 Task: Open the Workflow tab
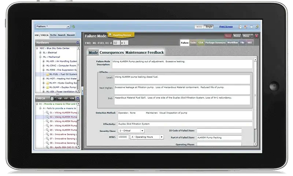tap(233, 43)
